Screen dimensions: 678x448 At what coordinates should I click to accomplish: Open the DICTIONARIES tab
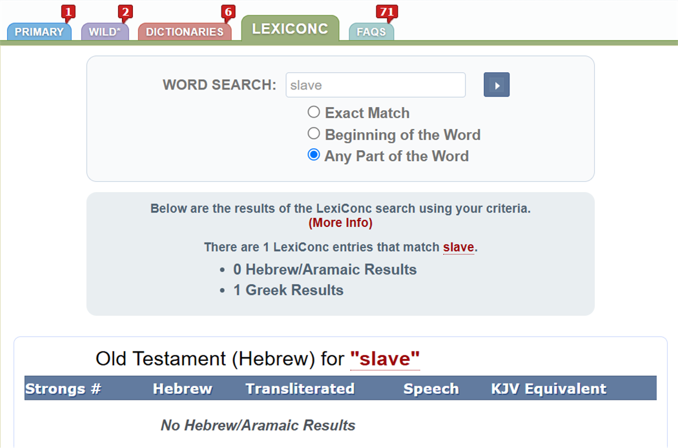tap(185, 32)
